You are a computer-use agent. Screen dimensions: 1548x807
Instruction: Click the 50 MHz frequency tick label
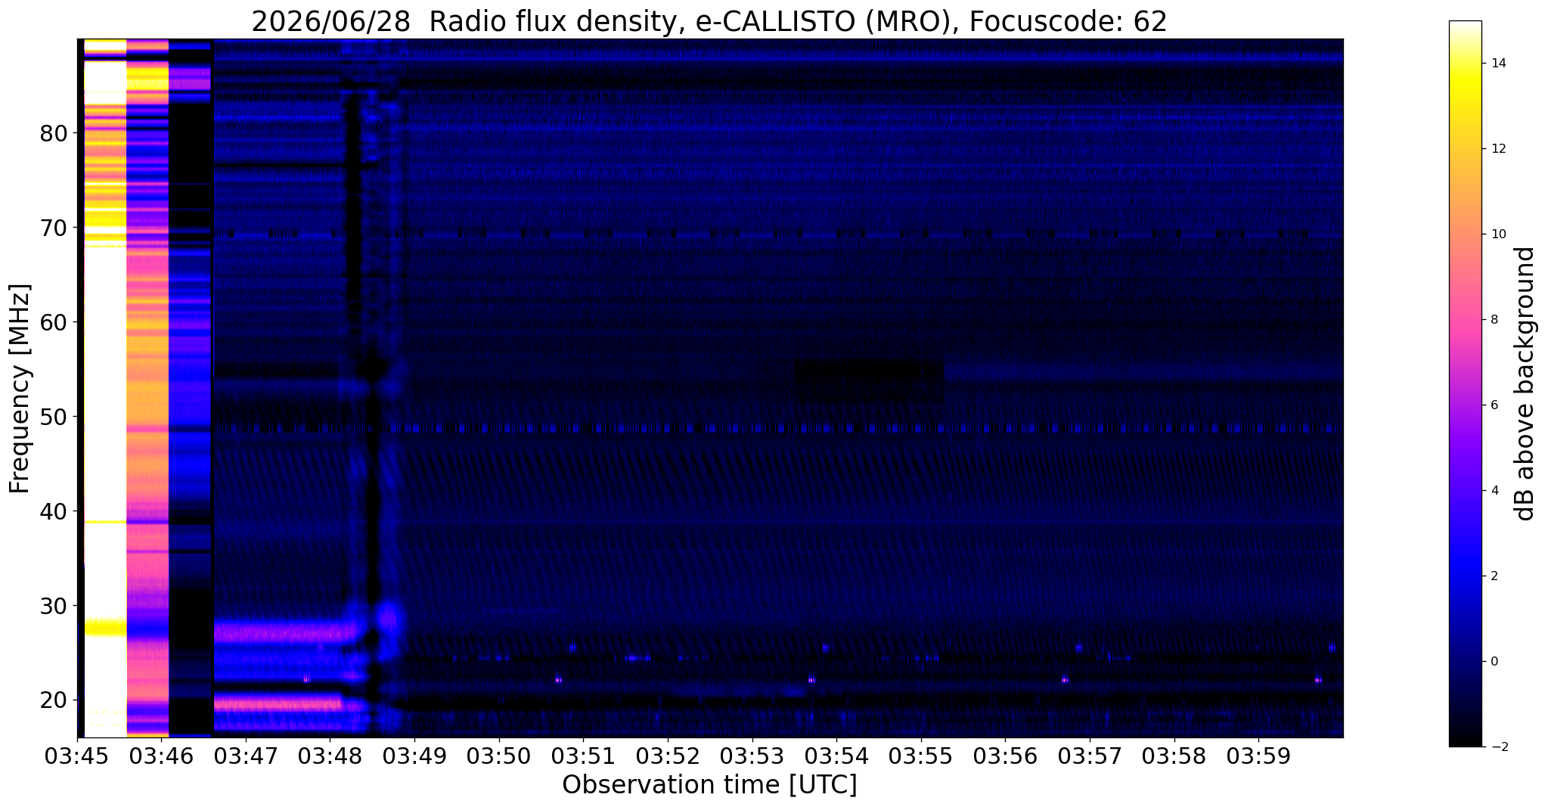(x=54, y=417)
